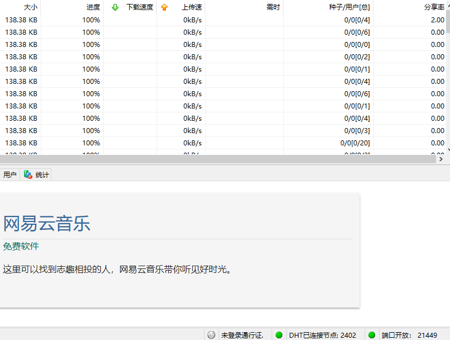Select the row with 0/0[0/0] seeds

pos(223,45)
